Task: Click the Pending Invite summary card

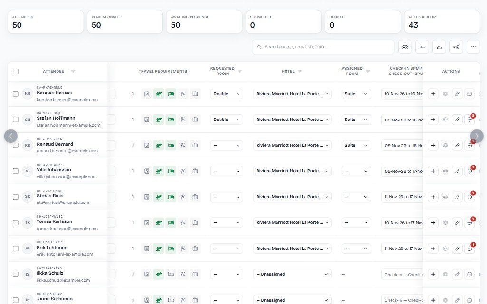Action: pyautogui.click(x=125, y=22)
